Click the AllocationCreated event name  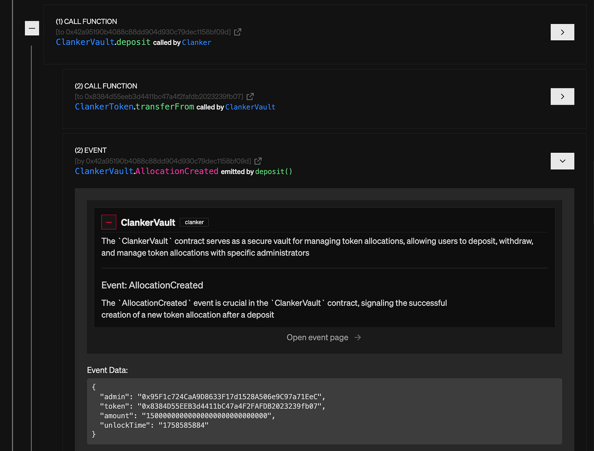point(177,171)
